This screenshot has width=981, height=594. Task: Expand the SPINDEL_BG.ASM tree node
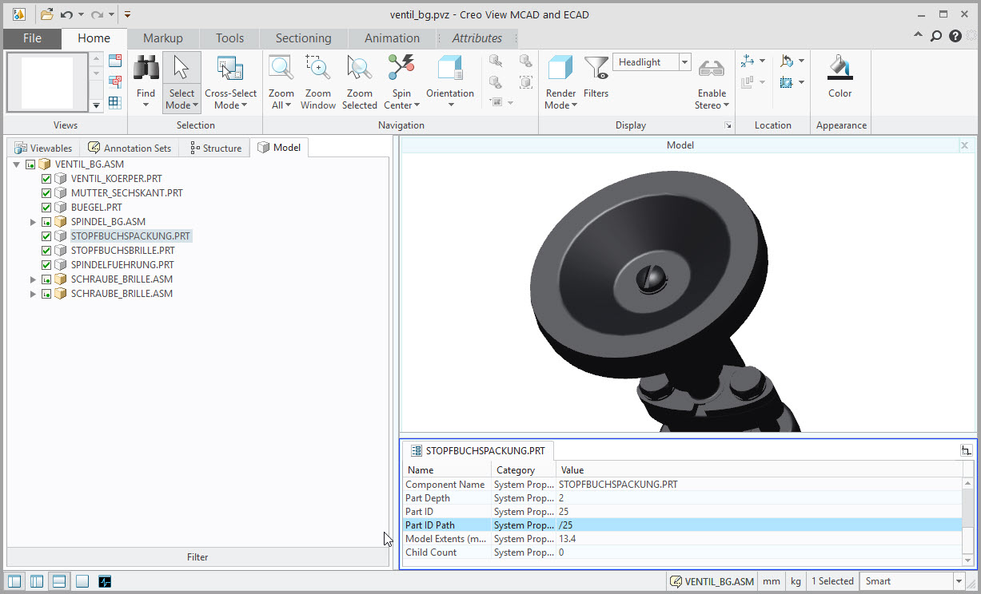[x=33, y=222]
